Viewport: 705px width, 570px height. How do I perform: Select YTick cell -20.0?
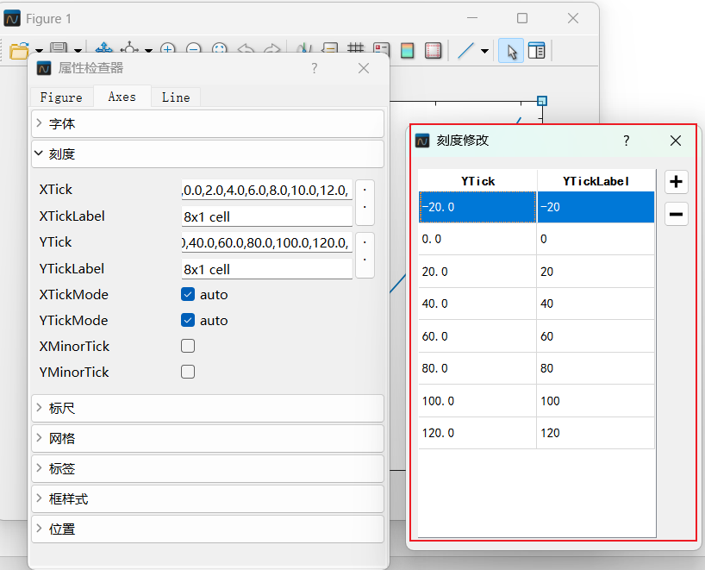coord(477,207)
